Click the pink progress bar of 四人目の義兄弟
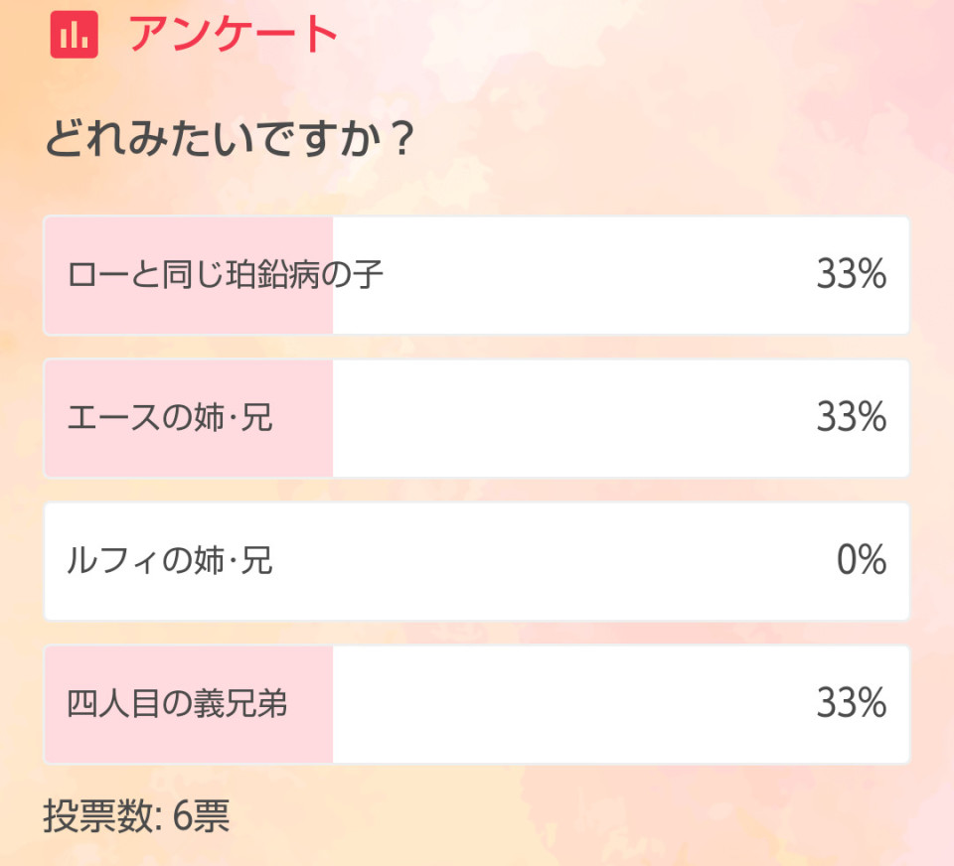 tap(189, 704)
